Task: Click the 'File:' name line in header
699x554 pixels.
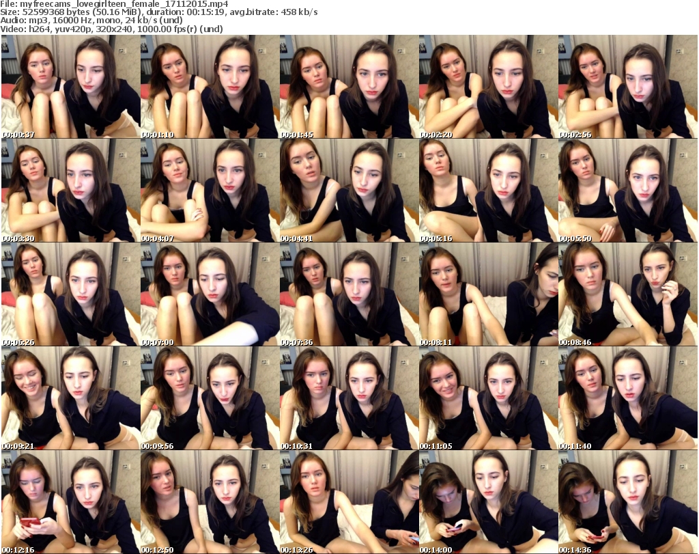Action: tap(114, 4)
